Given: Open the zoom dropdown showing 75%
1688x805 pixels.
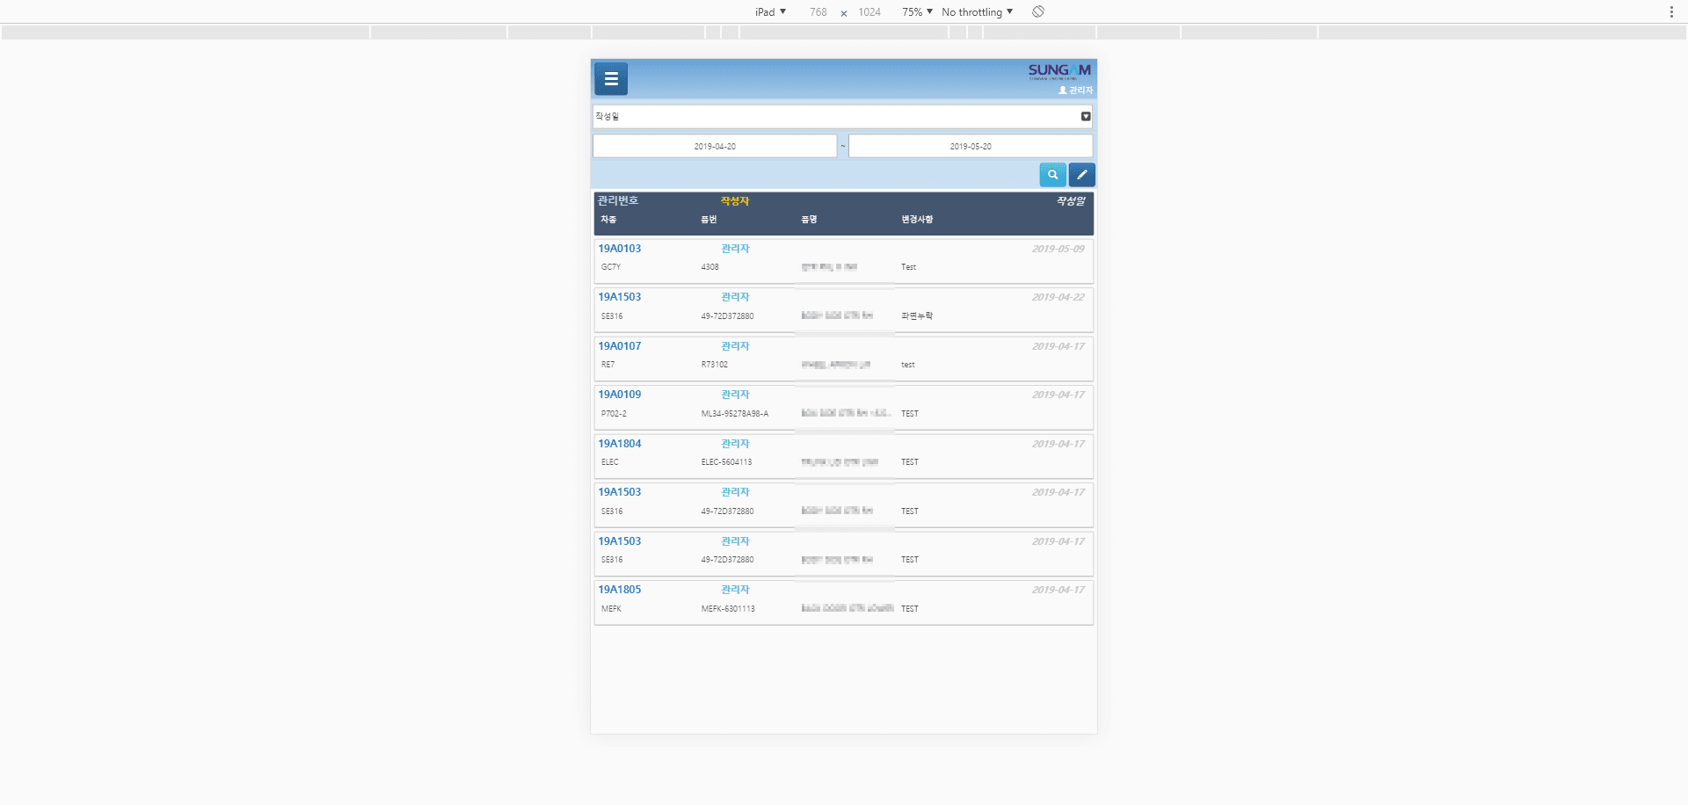Looking at the screenshot, I should tap(915, 11).
